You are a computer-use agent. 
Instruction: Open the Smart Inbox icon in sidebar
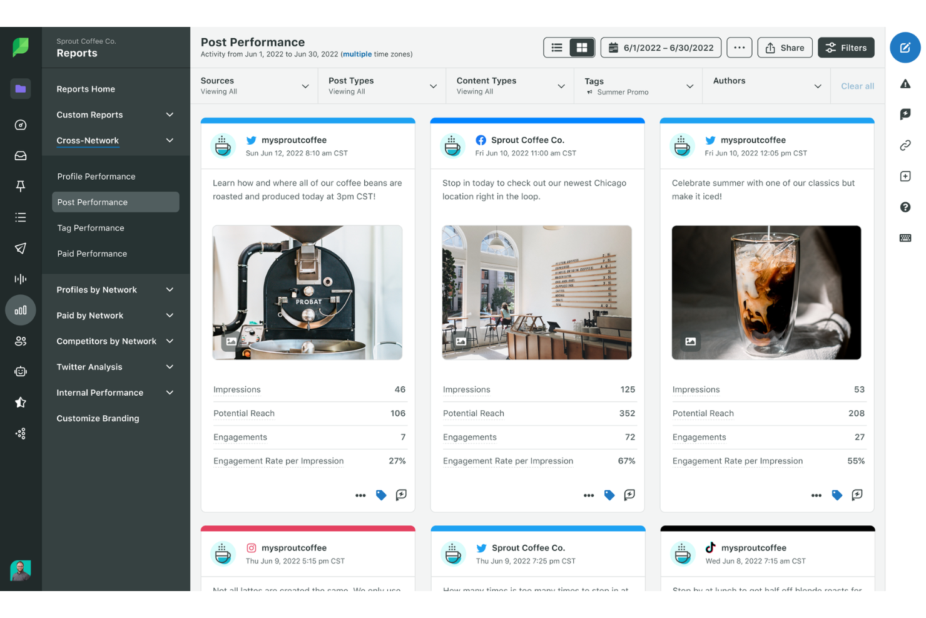pyautogui.click(x=21, y=155)
